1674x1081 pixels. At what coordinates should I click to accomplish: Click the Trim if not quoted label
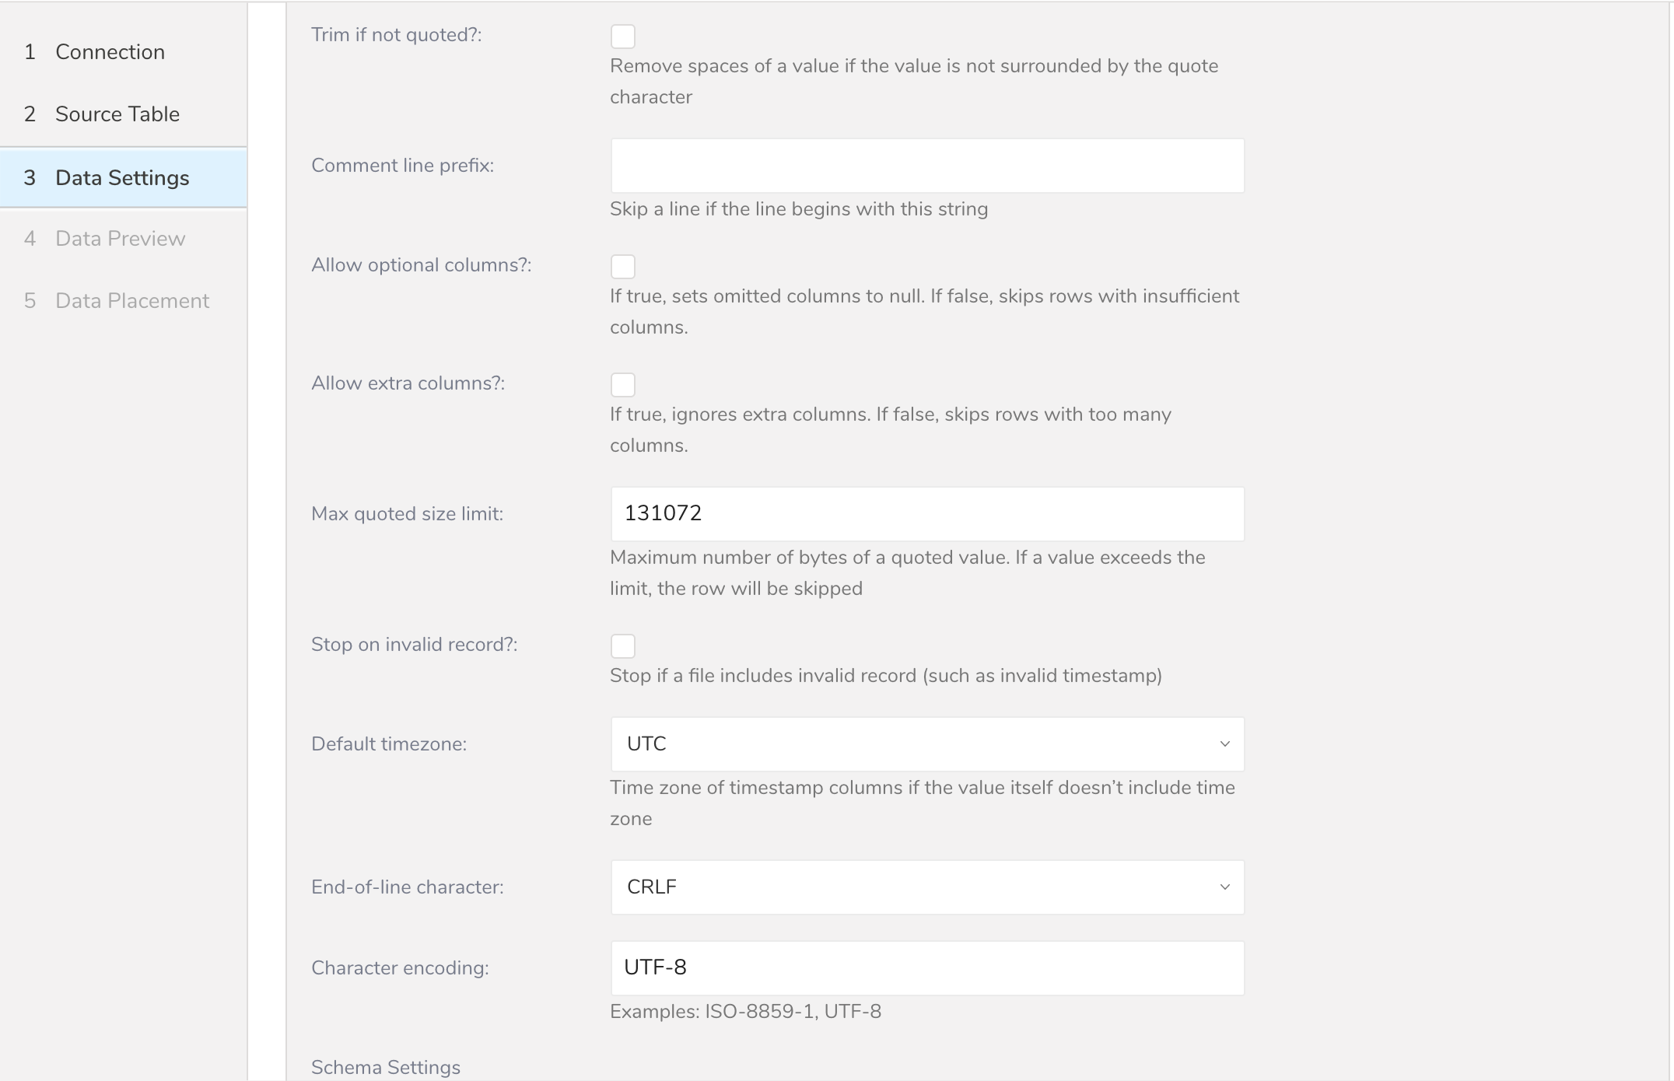[396, 35]
